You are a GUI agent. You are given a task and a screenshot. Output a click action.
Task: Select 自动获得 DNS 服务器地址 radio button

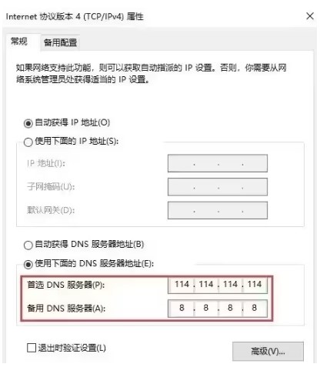(x=28, y=245)
